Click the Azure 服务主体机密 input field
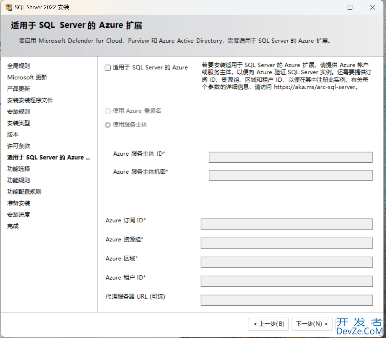 (291, 175)
